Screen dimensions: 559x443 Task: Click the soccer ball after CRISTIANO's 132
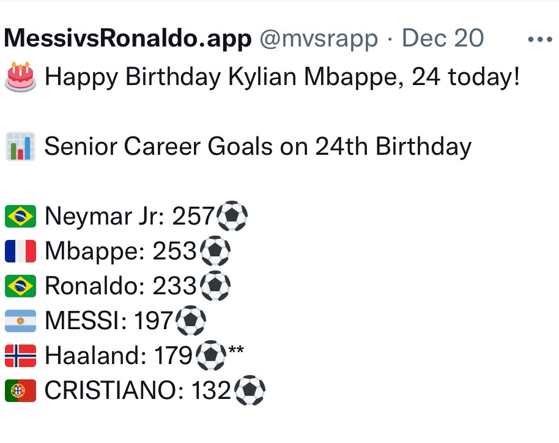point(250,390)
